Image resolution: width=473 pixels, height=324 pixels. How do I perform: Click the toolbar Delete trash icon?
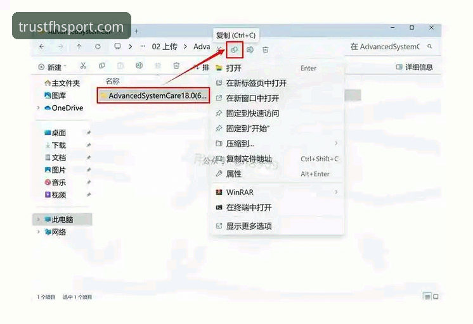pos(176,66)
